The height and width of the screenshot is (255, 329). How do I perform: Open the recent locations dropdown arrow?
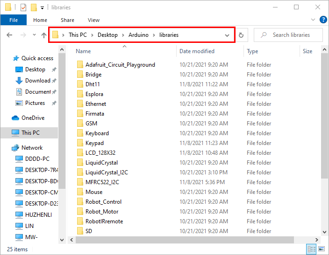(34, 35)
